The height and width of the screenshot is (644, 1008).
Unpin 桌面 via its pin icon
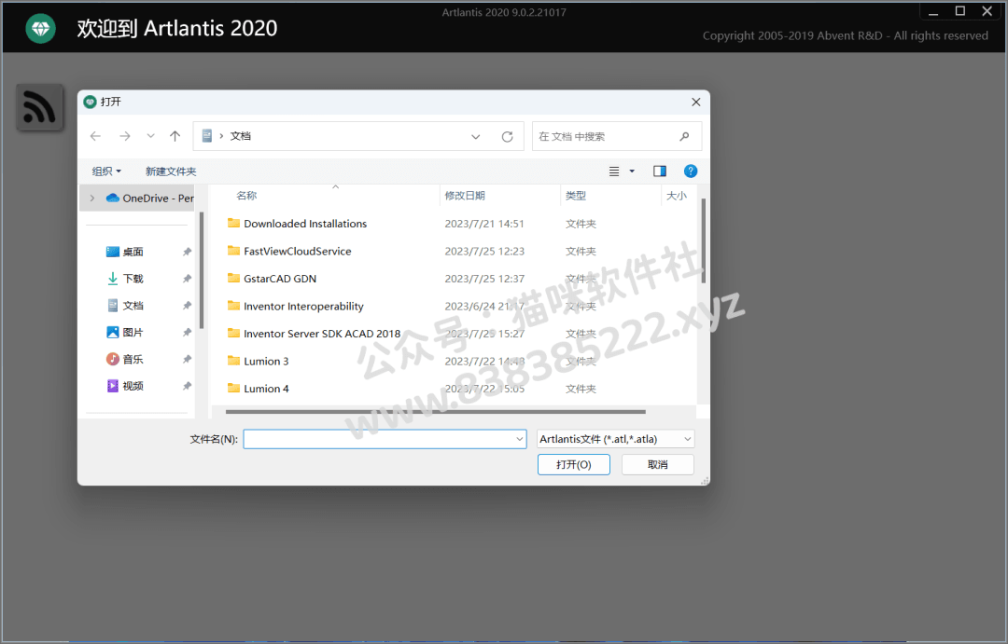coord(187,252)
